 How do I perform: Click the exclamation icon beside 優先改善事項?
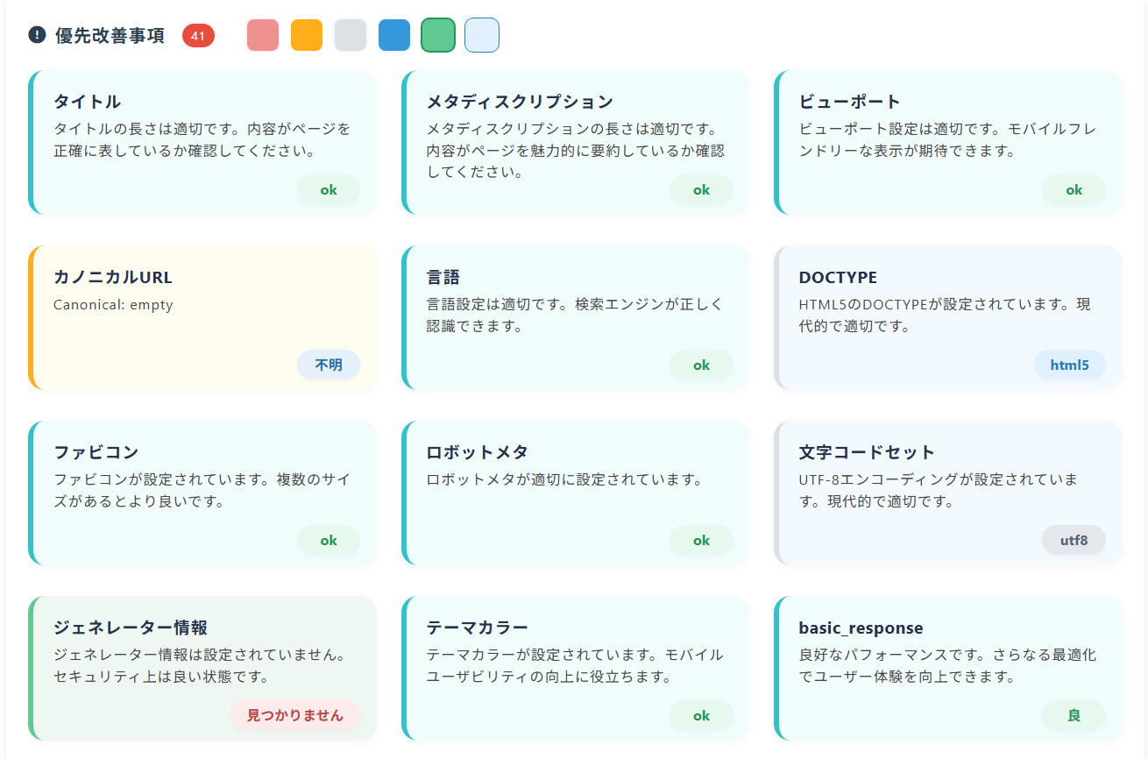point(37,35)
